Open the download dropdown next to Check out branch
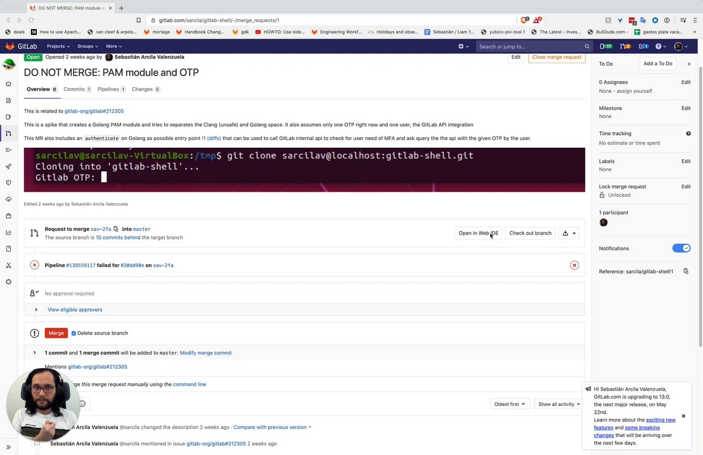The image size is (703, 455). tap(569, 233)
